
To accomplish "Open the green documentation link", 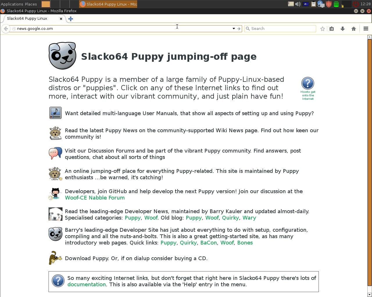I will pos(87,285).
